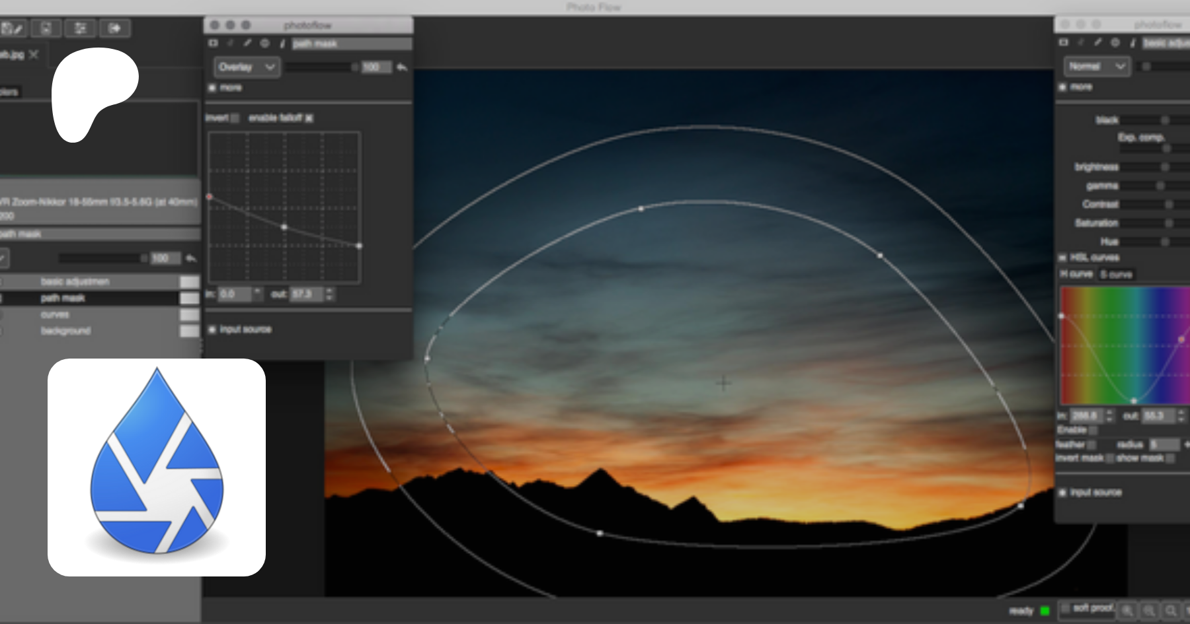Click the reset opacity arrow beside Overlay
The image size is (1190, 624).
click(401, 67)
